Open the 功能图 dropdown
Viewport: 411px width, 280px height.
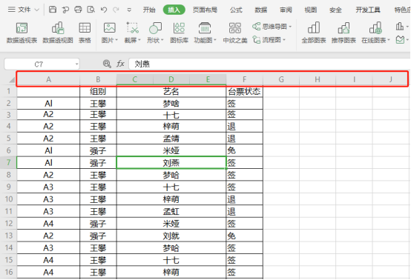tap(205, 33)
